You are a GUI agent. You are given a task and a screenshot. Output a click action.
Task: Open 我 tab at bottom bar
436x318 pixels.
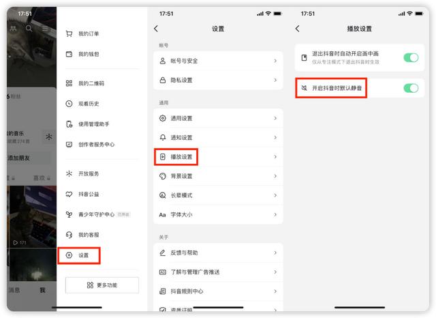coord(42,290)
